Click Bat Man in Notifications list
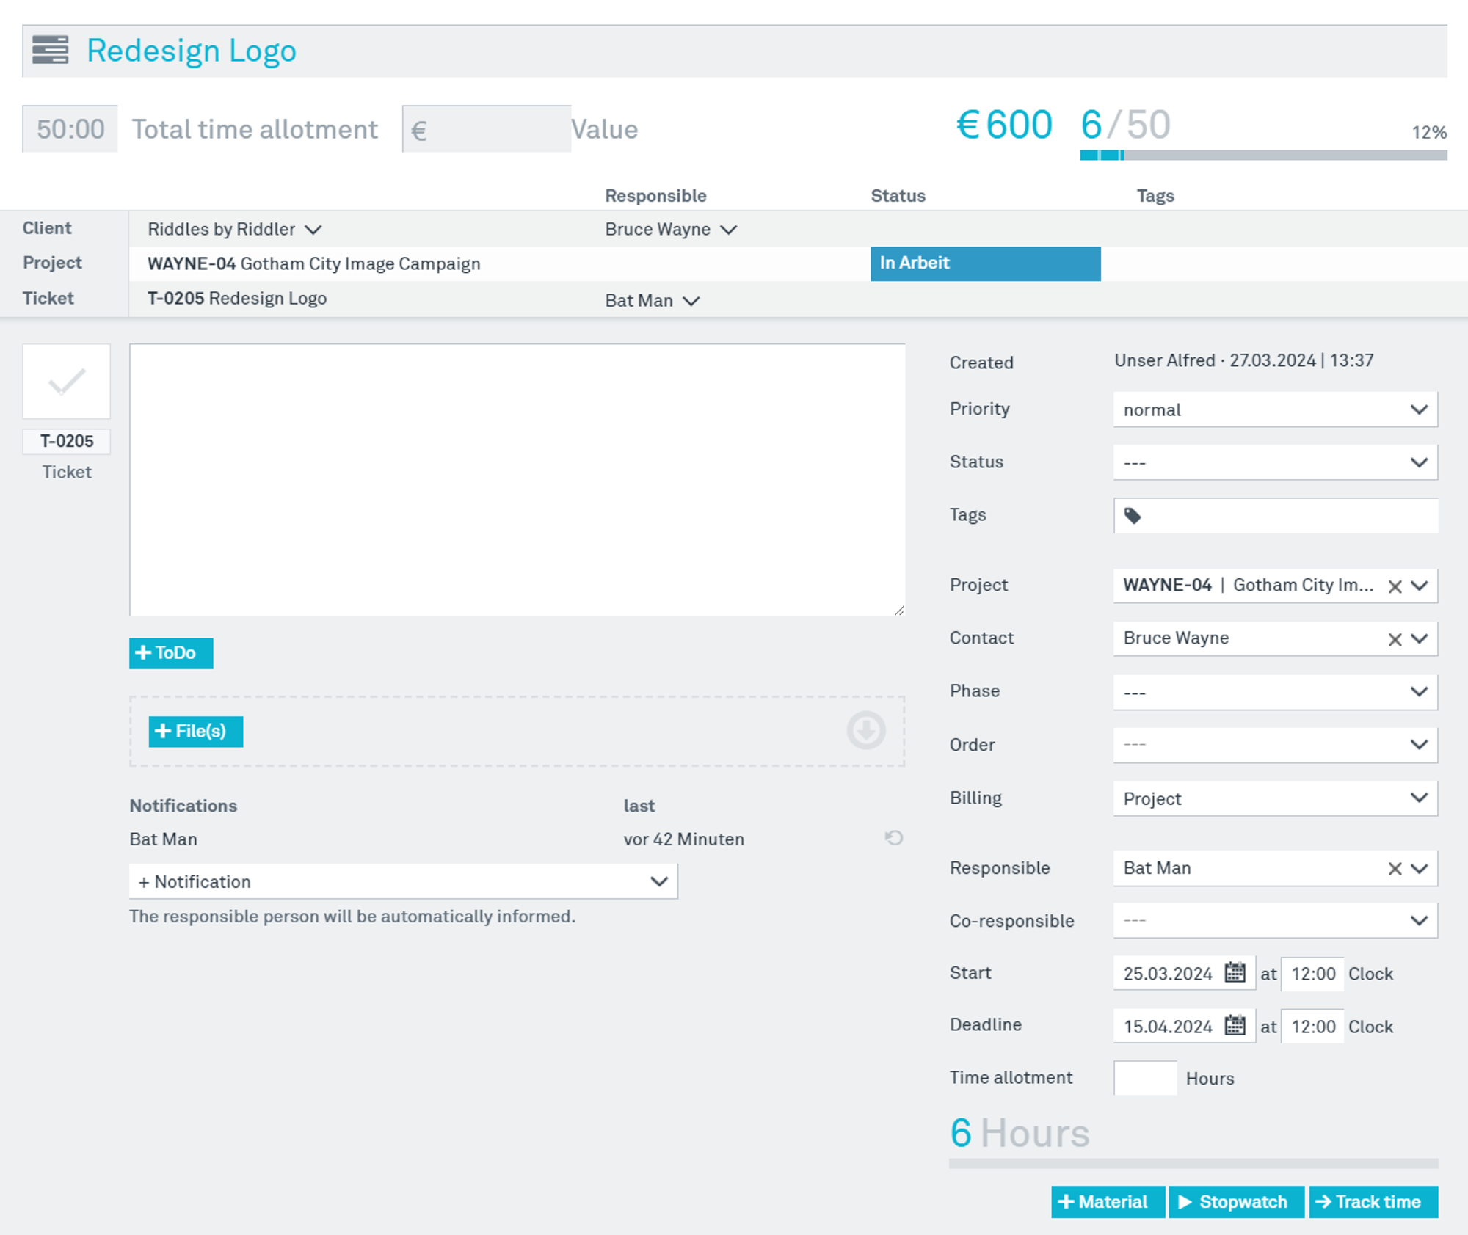Image resolution: width=1468 pixels, height=1235 pixels. (163, 839)
